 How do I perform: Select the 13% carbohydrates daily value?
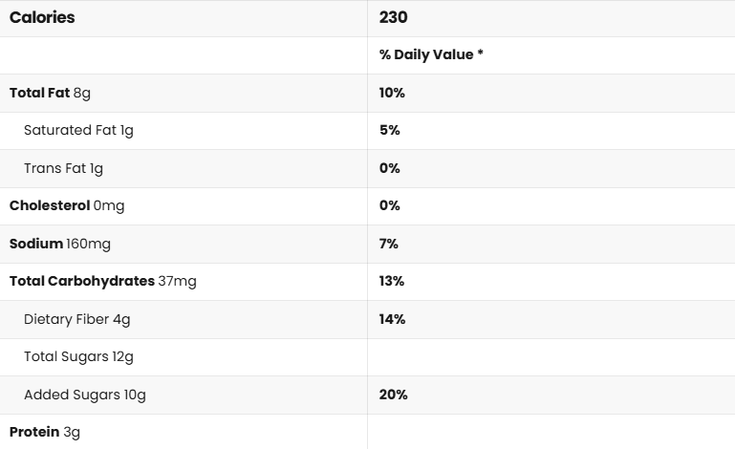392,281
